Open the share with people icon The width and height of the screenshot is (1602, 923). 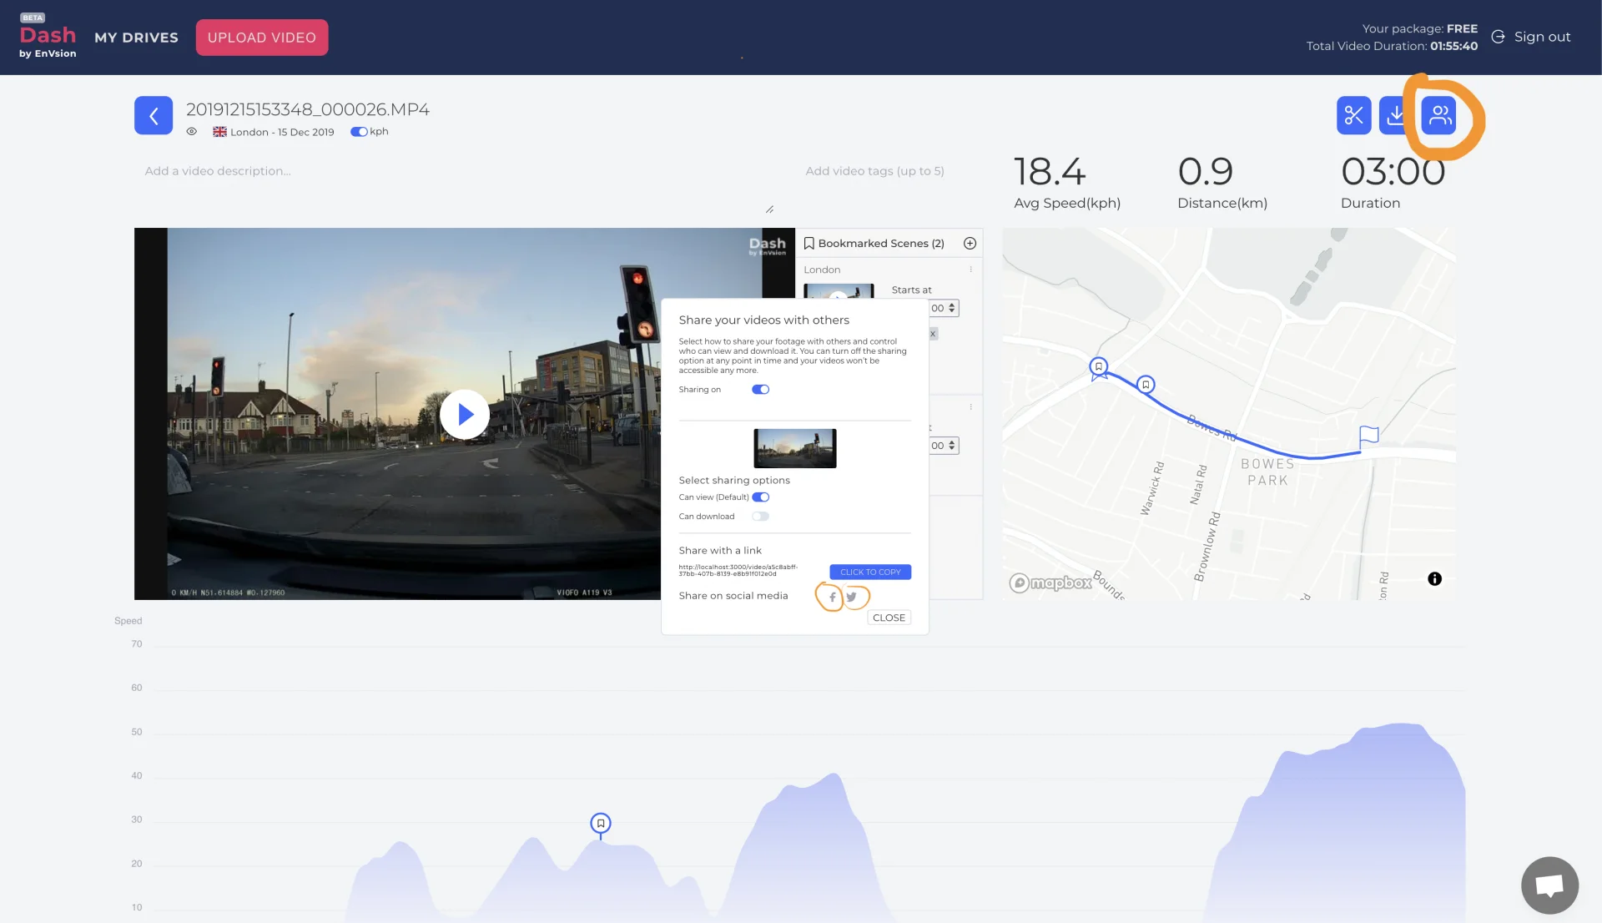tap(1438, 115)
